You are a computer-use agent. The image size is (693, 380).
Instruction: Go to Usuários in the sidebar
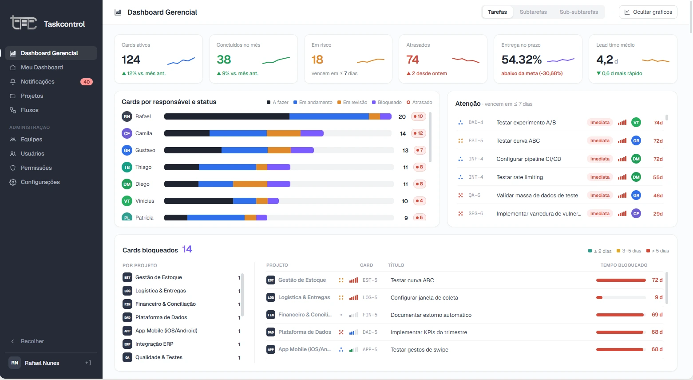pyautogui.click(x=51, y=154)
